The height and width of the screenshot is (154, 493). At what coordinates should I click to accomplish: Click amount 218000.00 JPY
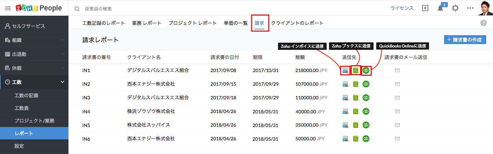pos(312,70)
